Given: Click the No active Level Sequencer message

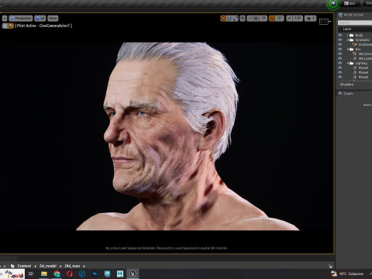Looking at the screenshot, I should tap(167, 248).
